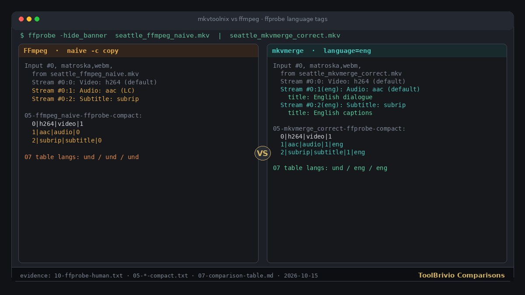The height and width of the screenshot is (295, 525).
Task: Click the ffprobe -hide_banner command text
Action: pyautogui.click(x=68, y=35)
